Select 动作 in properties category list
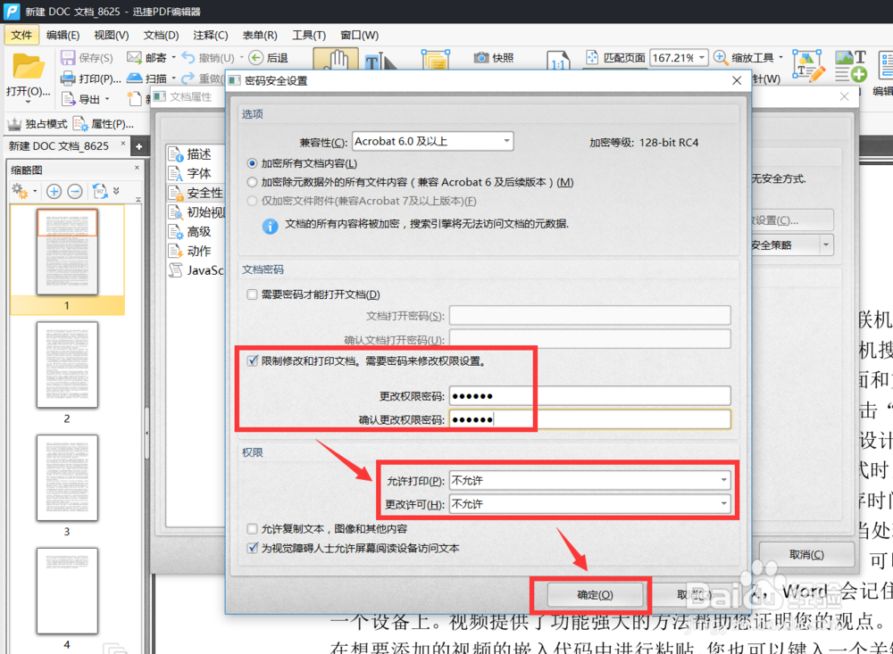The image size is (893, 654). [x=197, y=251]
